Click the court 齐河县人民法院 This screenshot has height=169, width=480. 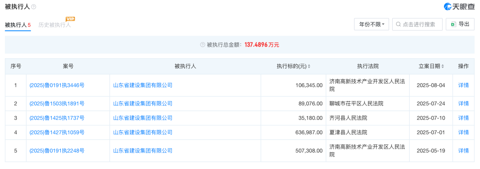pyautogui.click(x=348, y=118)
